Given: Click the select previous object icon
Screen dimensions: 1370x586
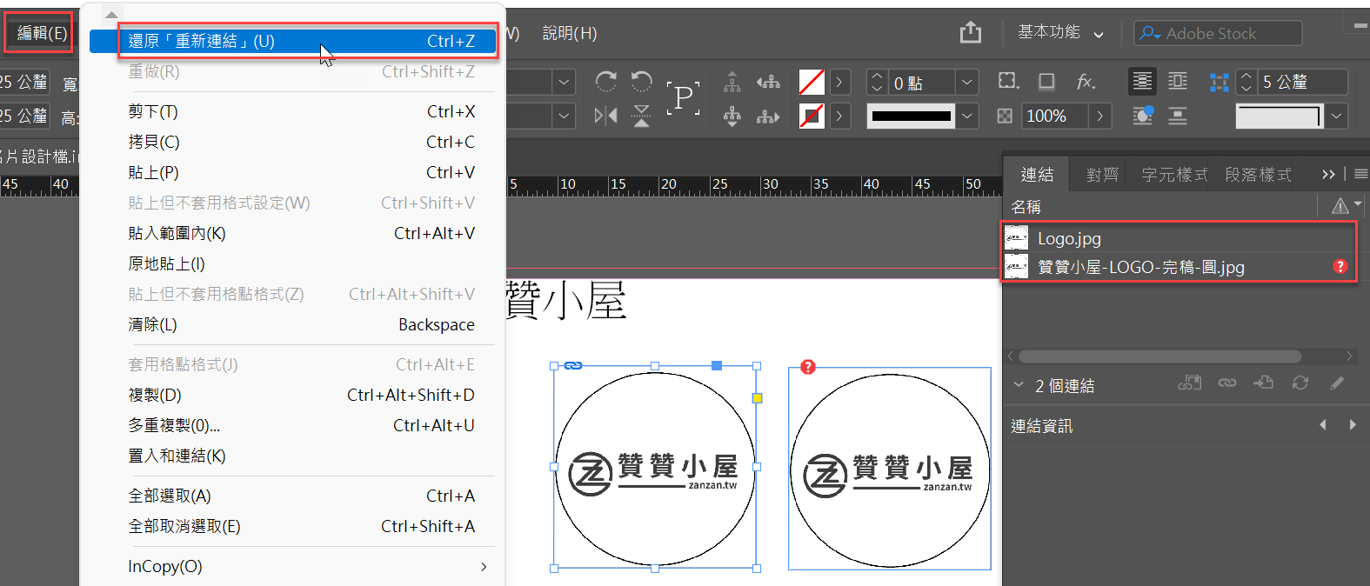Looking at the screenshot, I should pos(768,82).
